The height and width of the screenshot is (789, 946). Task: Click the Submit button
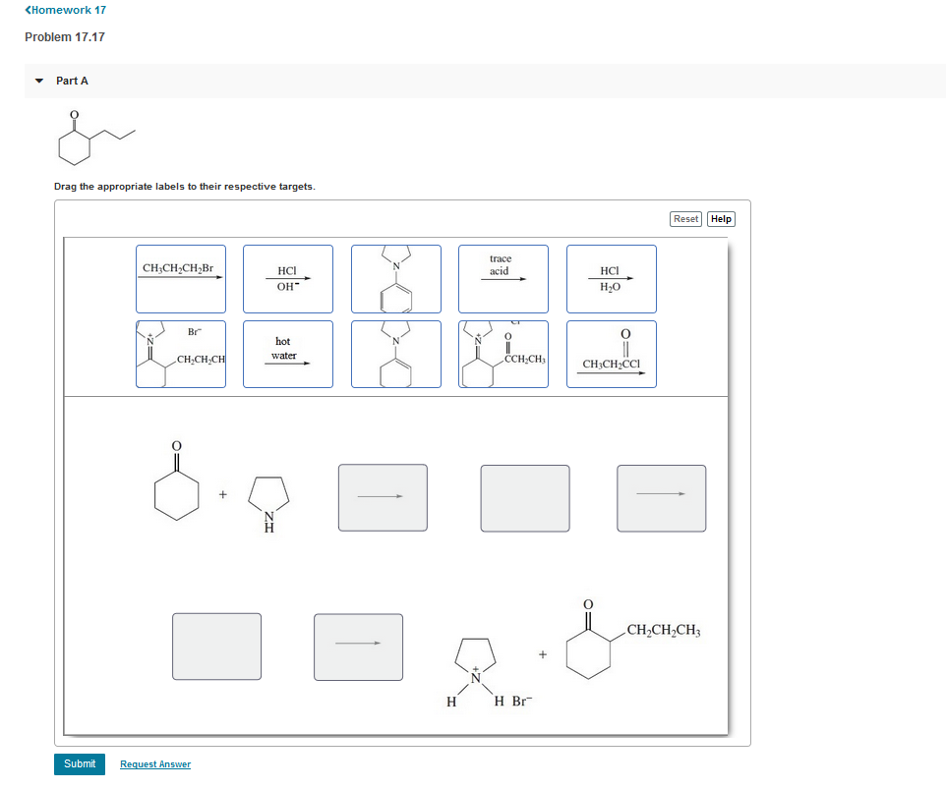pyautogui.click(x=79, y=763)
